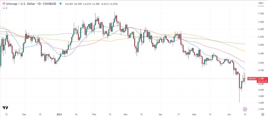
Task: Click the green market status dot
Action: coord(60,4)
